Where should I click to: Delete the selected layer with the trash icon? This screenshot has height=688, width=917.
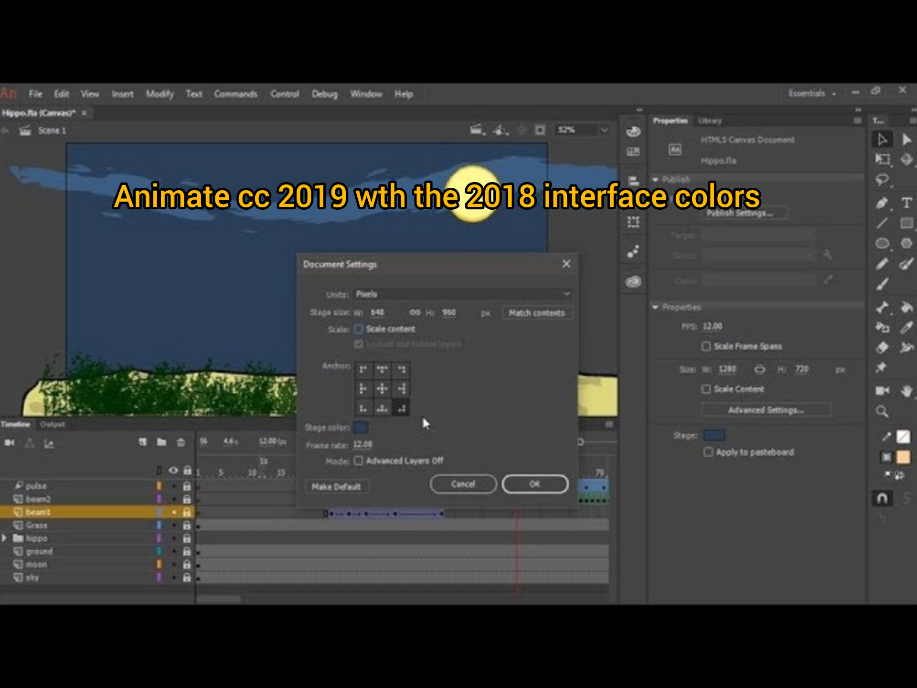181,443
